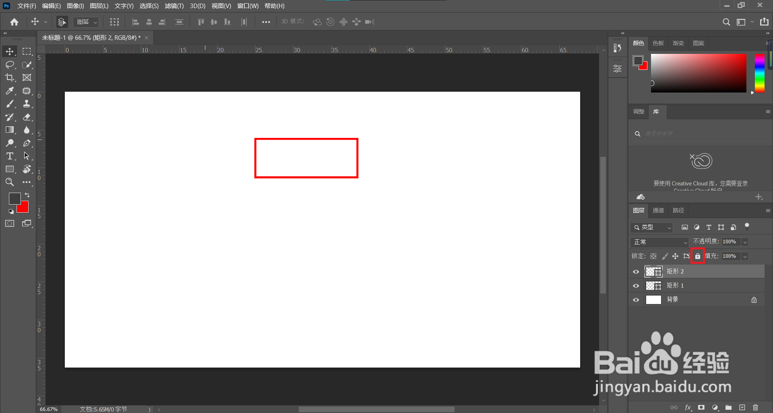Select the Rectangular Marquee tool
773x413 pixels.
(x=27, y=51)
